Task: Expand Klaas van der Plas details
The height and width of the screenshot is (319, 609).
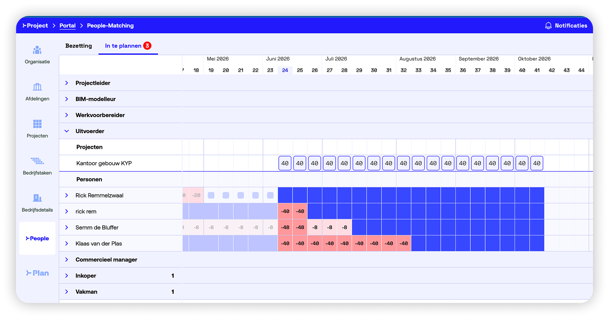Action: [x=67, y=243]
